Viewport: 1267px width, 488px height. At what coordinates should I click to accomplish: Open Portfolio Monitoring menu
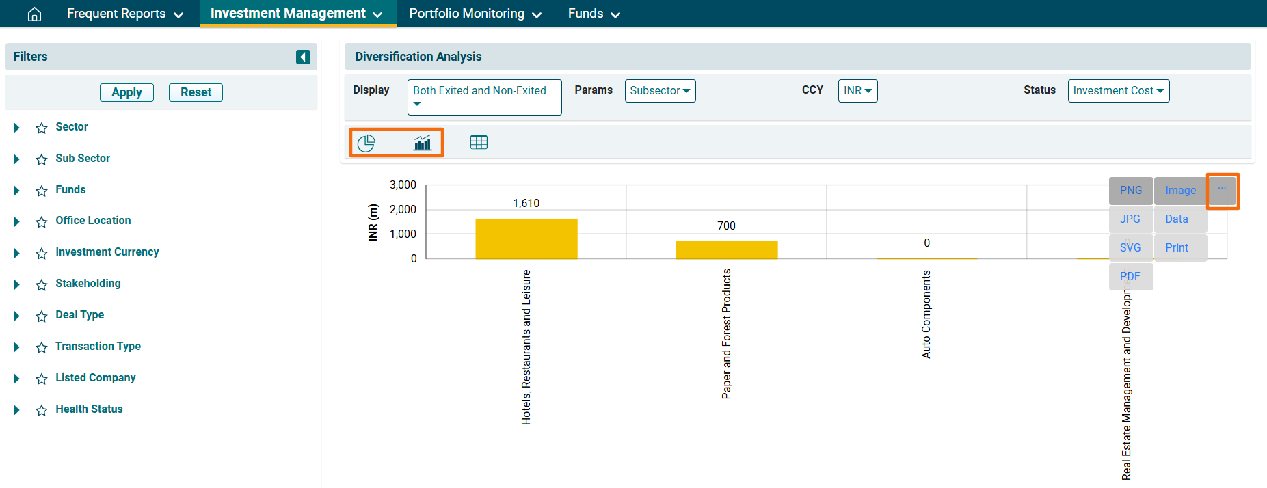tap(475, 14)
